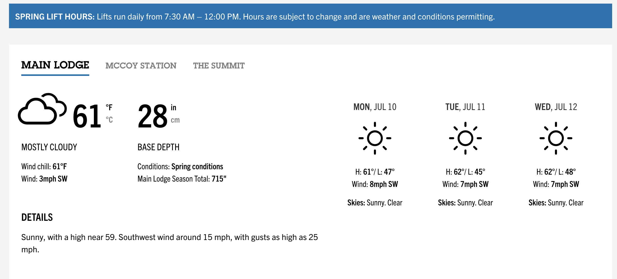Select the Main Lodge tab
This screenshot has height=279, width=617.
click(x=55, y=65)
